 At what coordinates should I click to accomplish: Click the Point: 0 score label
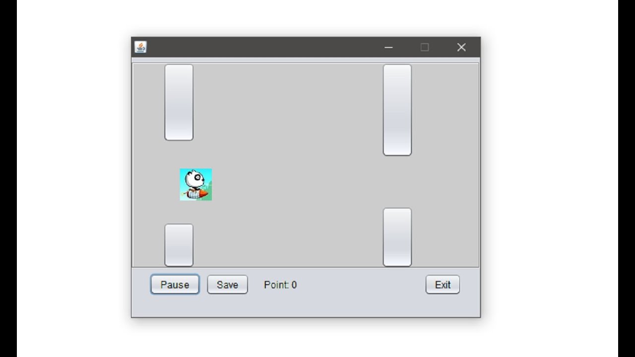(x=280, y=285)
